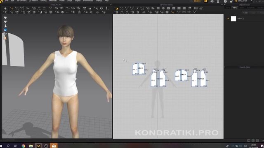Click the first layout icon in bottom status bar
This screenshot has width=264, height=148.
(249, 141)
